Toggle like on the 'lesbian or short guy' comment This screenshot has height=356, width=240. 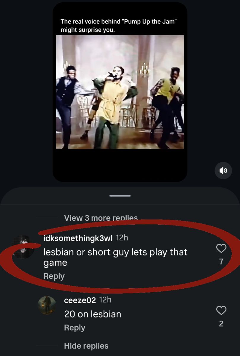tap(221, 248)
